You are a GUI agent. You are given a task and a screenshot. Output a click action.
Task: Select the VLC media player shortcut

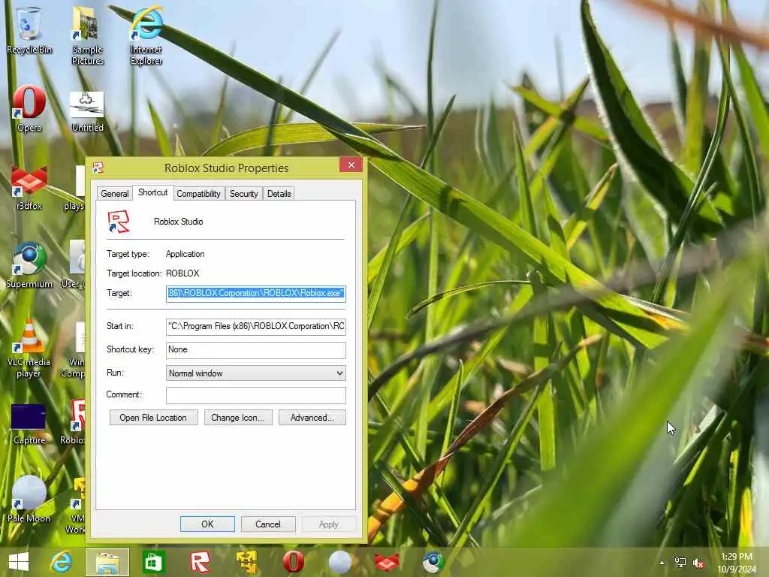tap(29, 349)
